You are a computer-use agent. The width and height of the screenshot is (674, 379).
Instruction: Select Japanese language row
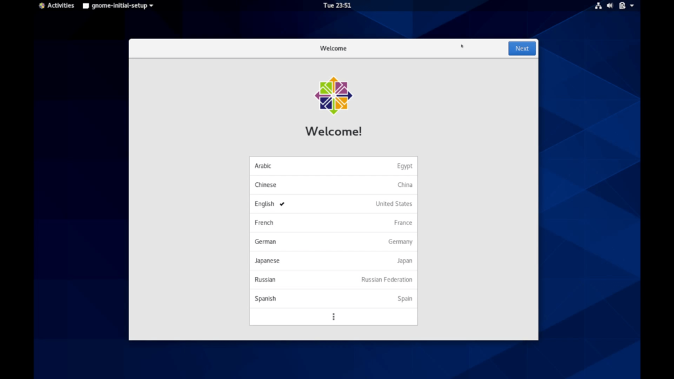[333, 261]
